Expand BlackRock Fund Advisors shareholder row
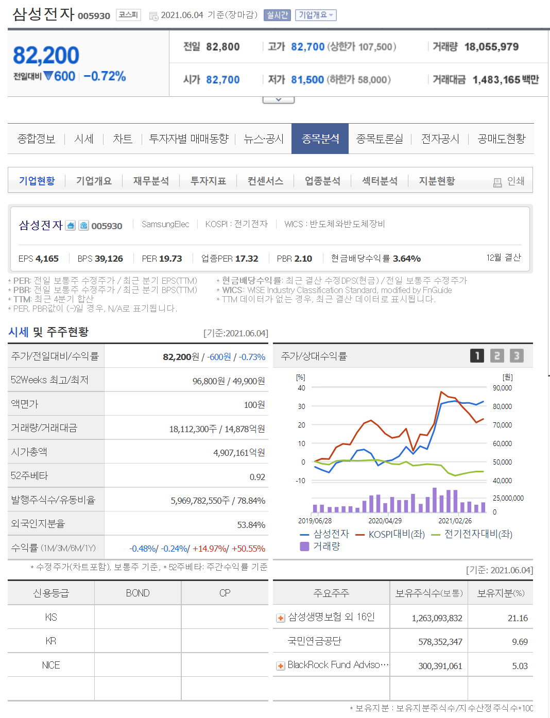Image resolution: width=550 pixels, height=718 pixels. click(281, 666)
